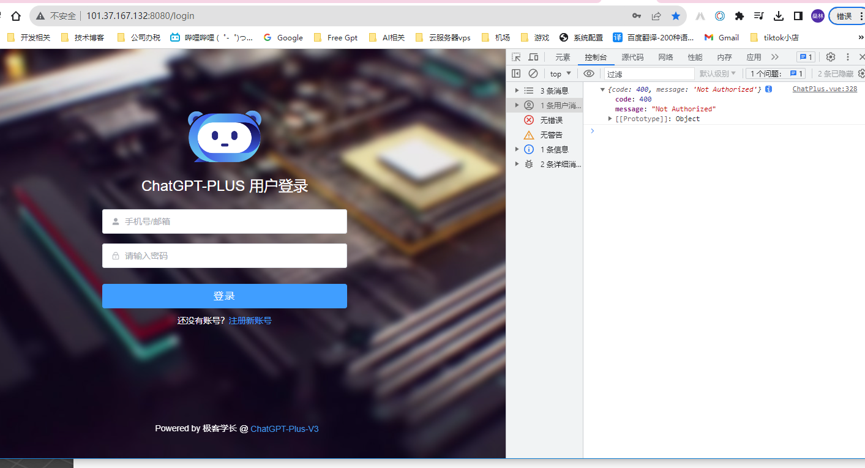
Task: Click the bookmark star icon
Action: [676, 16]
